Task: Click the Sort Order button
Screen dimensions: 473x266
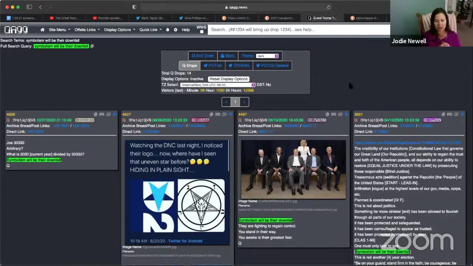Action: [x=203, y=56]
